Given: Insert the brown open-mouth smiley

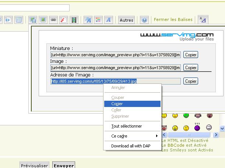Looking at the screenshot, I should (x=210, y=115).
